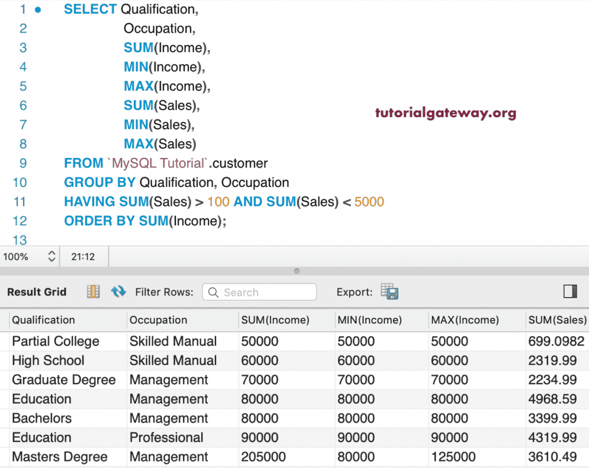Click the MIN(Income) column header
589x468 pixels.
pos(369,320)
